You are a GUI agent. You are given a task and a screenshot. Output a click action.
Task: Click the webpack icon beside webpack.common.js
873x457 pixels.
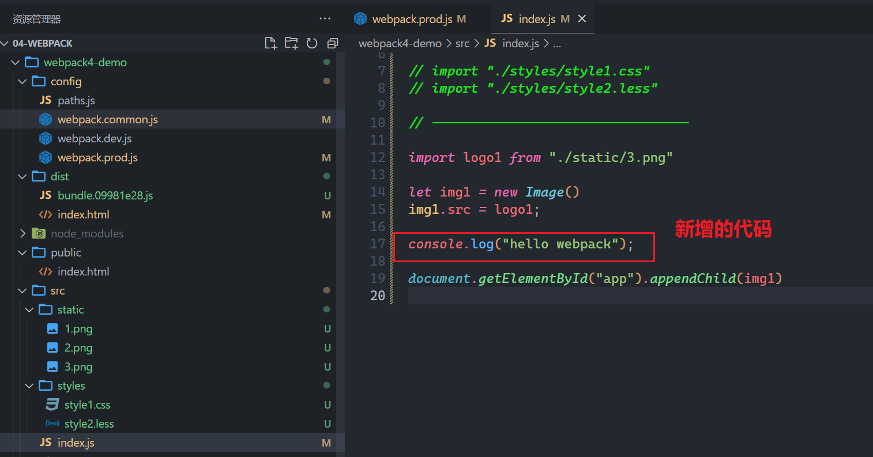coord(46,119)
